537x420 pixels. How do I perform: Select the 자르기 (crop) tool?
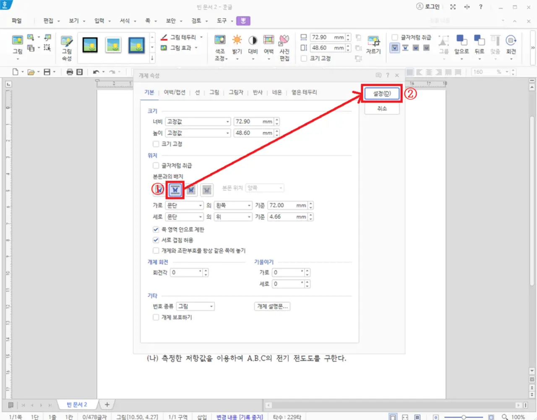click(x=374, y=44)
